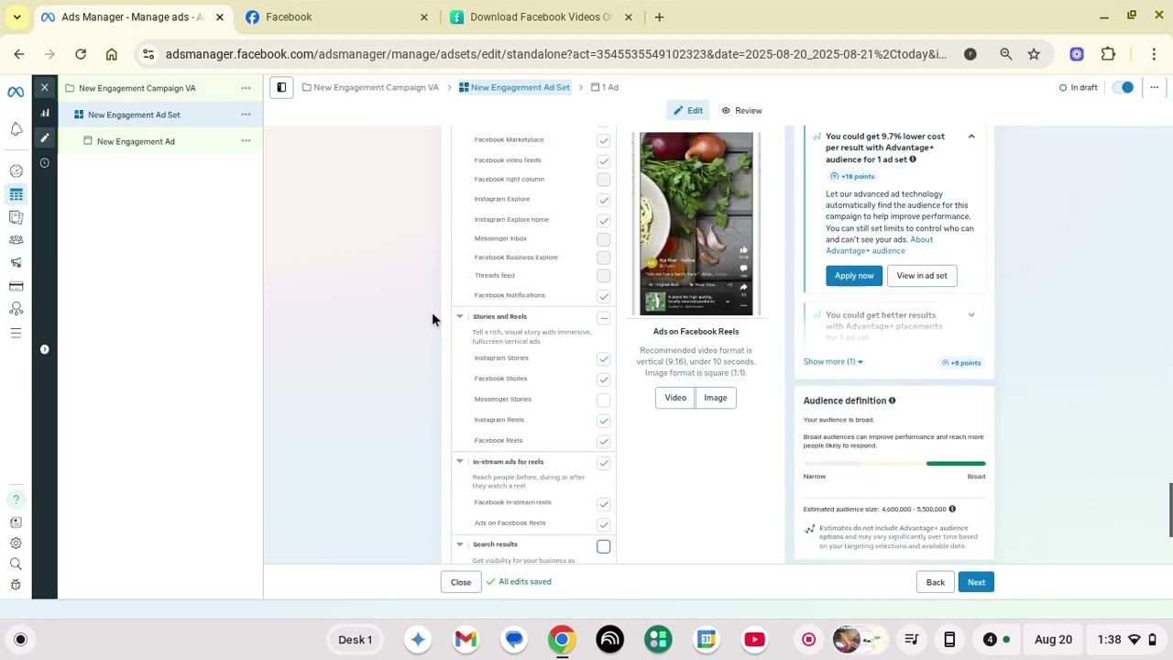Open Chrome tab search dropdown arrow

pyautogui.click(x=16, y=16)
